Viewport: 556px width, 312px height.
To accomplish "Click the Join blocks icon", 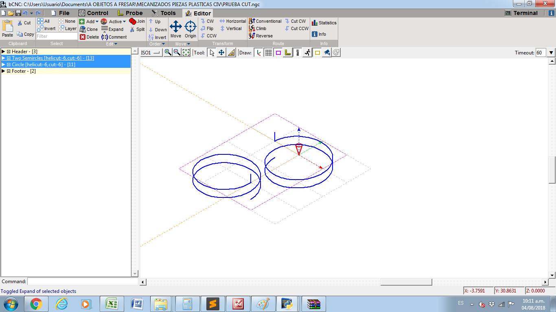I will click(x=133, y=21).
